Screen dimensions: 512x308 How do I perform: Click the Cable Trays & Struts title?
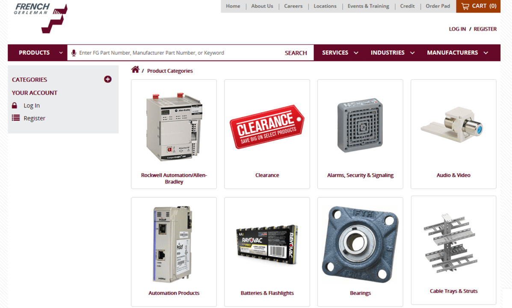coord(453,291)
